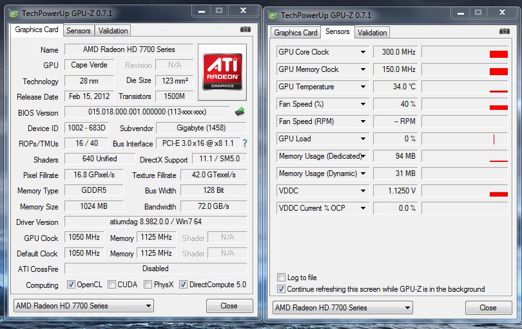
Task: Click the 1.1250 V VDDC value
Action: 395,191
